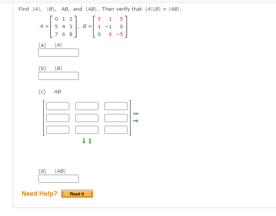Select AB matrix row 3 column 1 box

coord(58,130)
